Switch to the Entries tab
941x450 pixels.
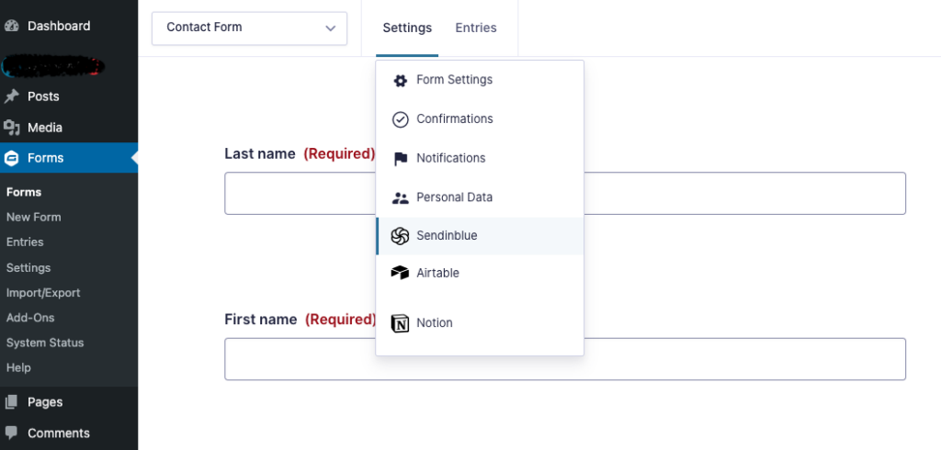coord(476,28)
